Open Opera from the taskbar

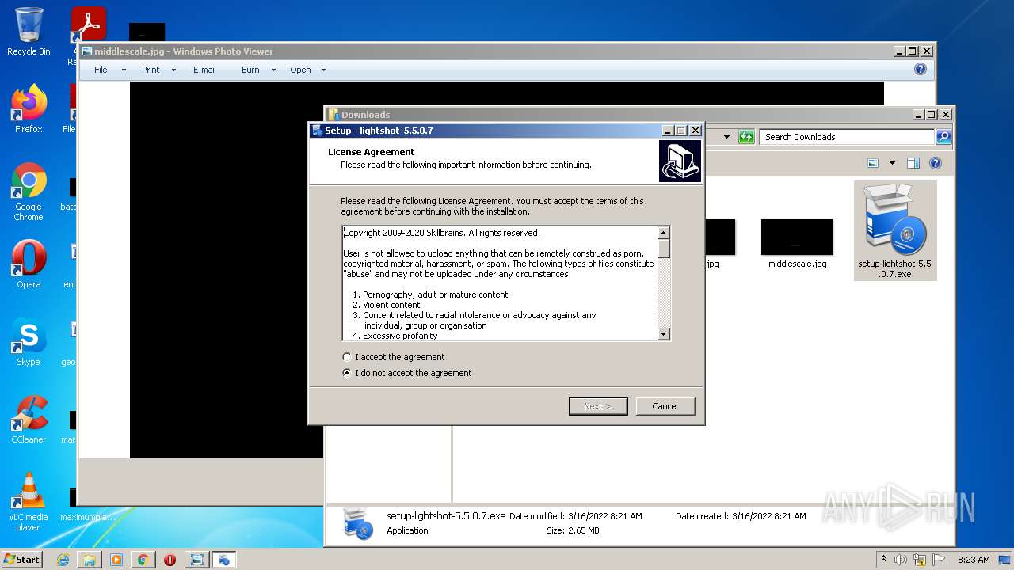(170, 560)
